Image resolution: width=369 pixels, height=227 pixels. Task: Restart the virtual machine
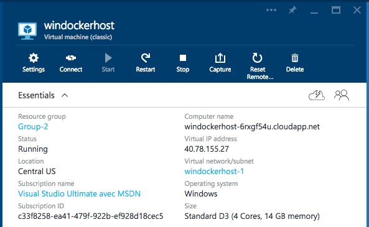(146, 58)
